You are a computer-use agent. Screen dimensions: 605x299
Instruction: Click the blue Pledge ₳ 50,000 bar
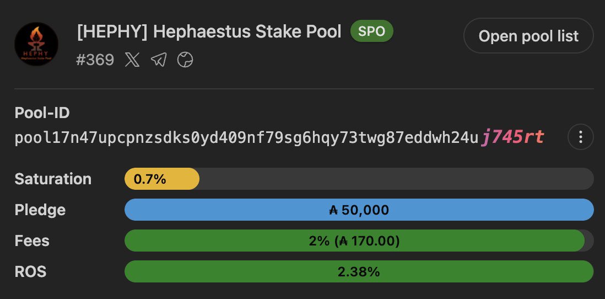(359, 210)
